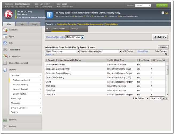Switch to the Help tab

tap(22, 24)
